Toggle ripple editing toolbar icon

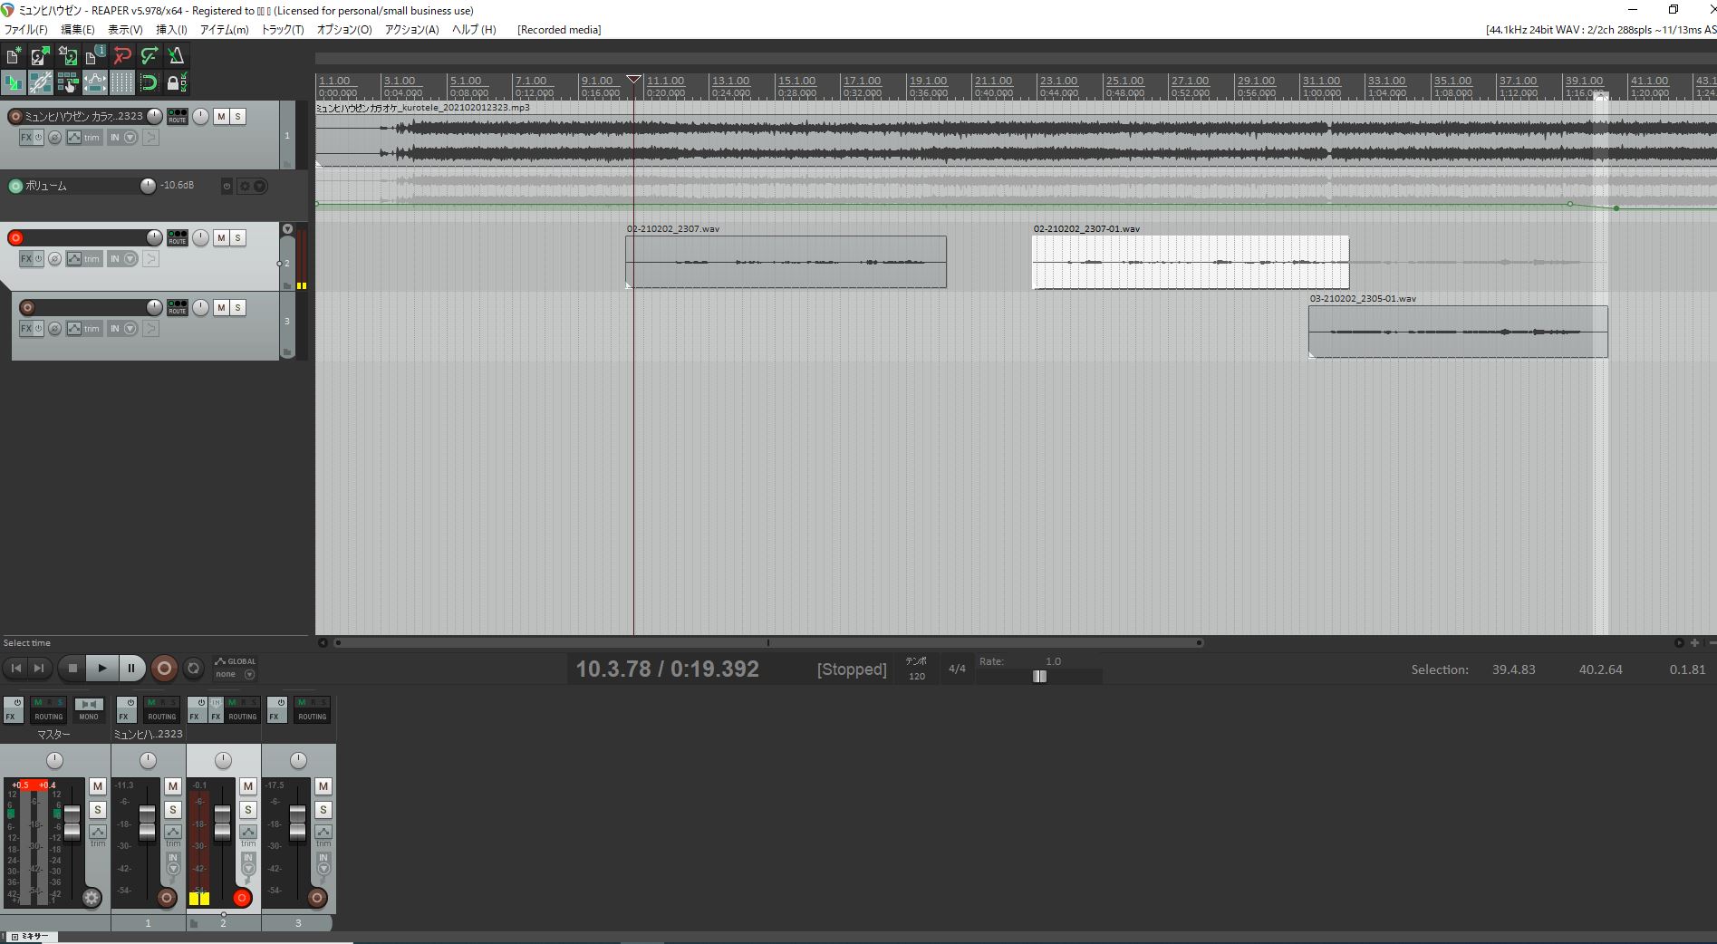[68, 83]
